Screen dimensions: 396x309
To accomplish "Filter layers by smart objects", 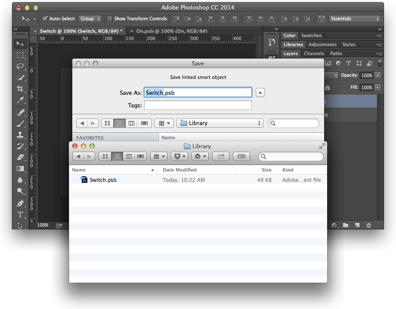I will (369, 63).
